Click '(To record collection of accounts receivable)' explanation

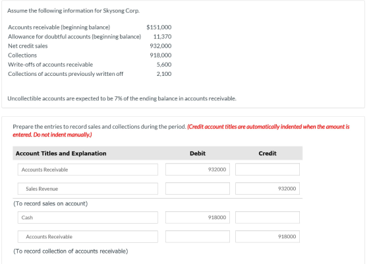click(x=71, y=251)
